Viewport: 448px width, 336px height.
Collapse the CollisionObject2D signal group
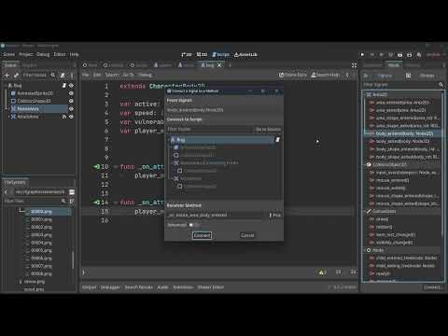[366, 164]
